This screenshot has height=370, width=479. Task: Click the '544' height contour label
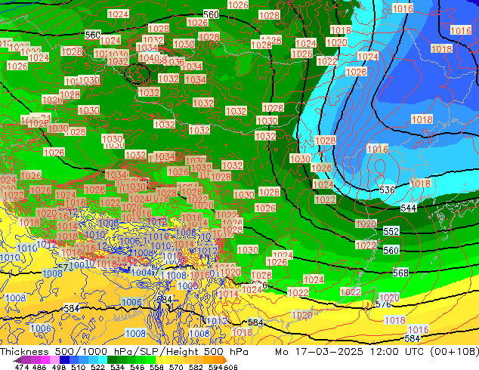coord(409,208)
